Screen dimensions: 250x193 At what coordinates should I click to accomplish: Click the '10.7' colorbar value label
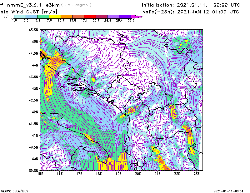click(61, 20)
